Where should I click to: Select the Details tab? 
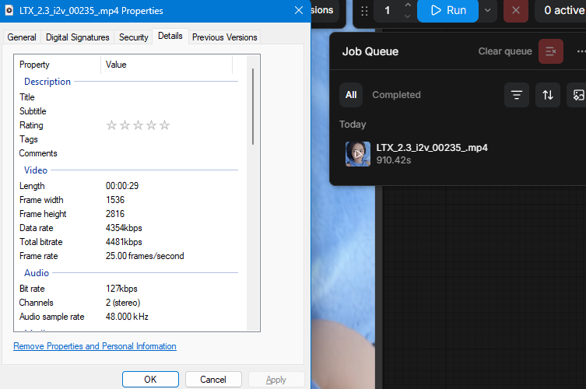170,37
